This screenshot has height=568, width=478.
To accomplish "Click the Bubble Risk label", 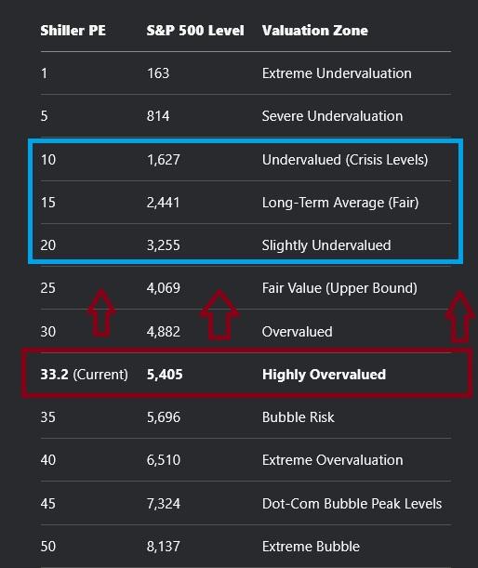I will click(298, 417).
